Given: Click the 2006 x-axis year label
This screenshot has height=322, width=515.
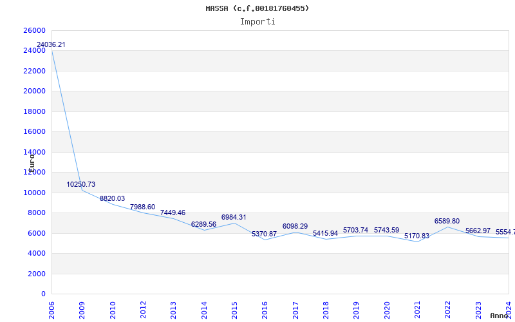Looking at the screenshot, I should [51, 310].
